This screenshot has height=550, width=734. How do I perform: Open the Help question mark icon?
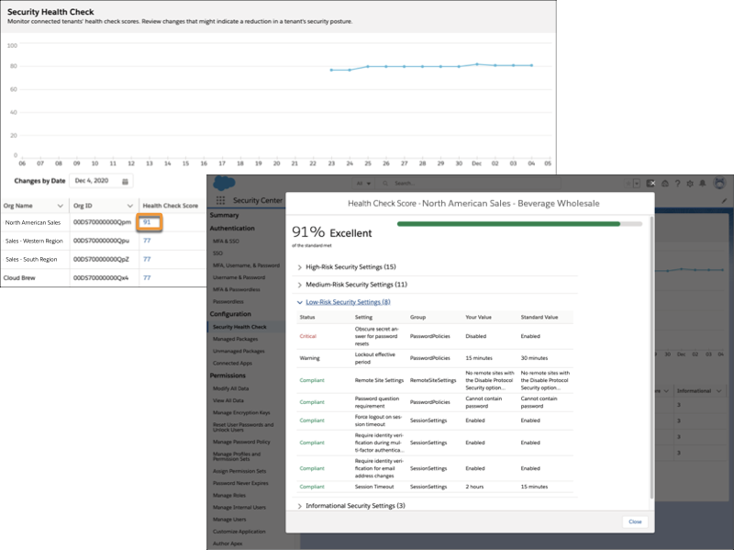coord(677,184)
